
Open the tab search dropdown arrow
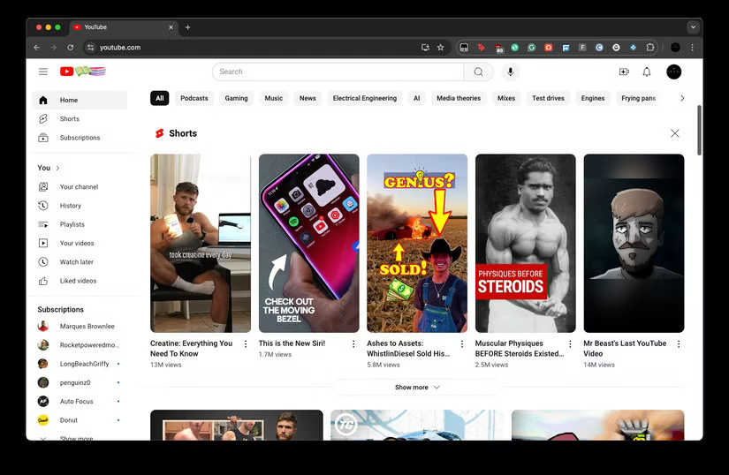click(x=693, y=27)
